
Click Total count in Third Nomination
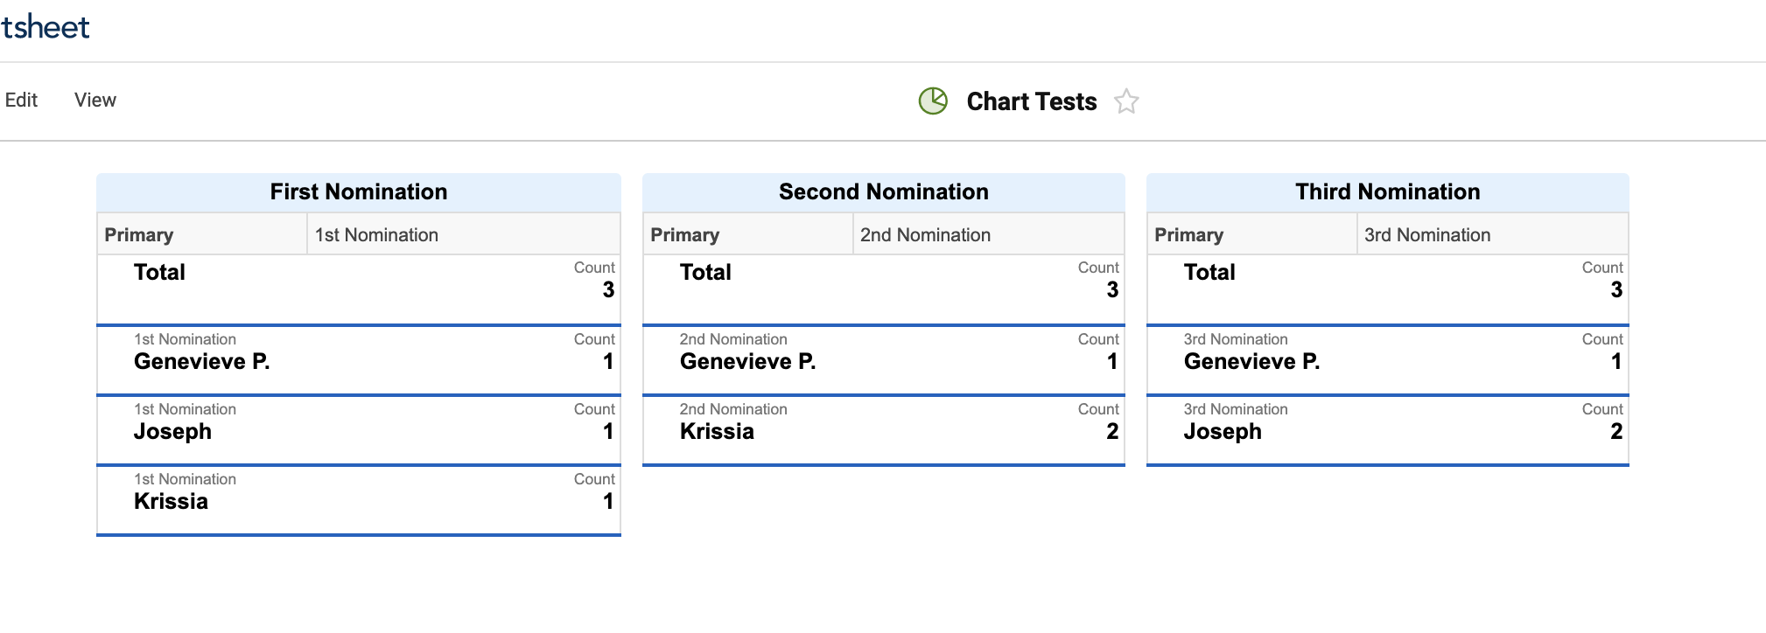coord(1615,289)
